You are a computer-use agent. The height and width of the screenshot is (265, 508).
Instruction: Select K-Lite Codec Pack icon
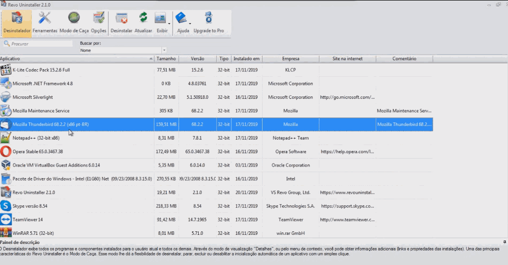click(6, 70)
